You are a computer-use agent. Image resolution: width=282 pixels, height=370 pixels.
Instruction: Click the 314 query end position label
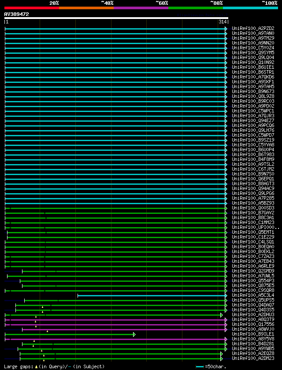(x=223, y=22)
